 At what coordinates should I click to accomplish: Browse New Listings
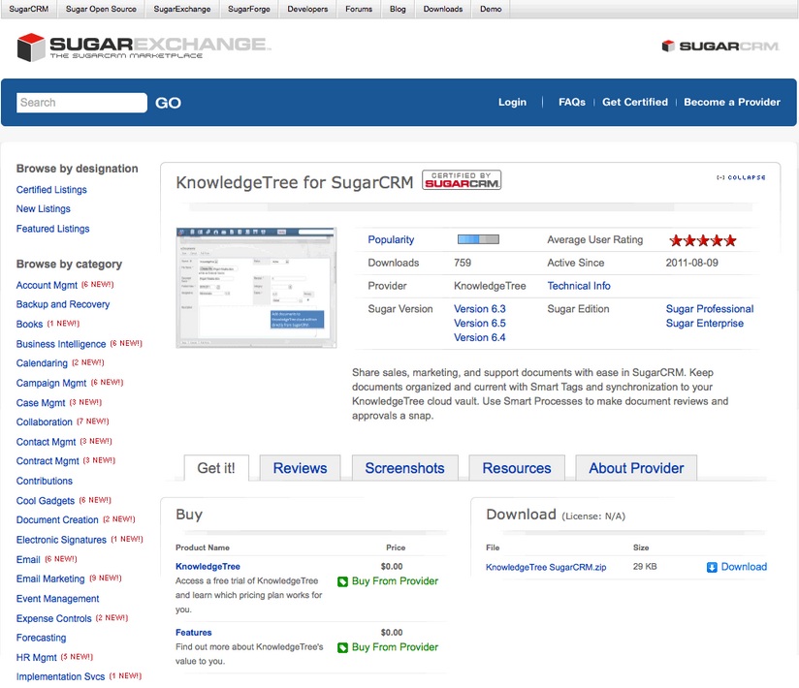click(44, 208)
